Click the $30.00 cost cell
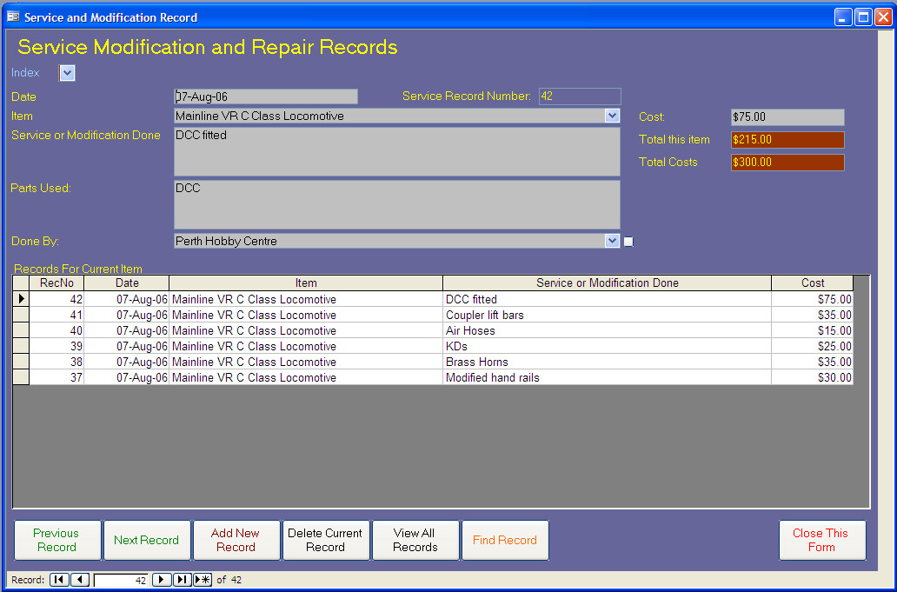Screen dimensions: 897x592 click(x=813, y=377)
